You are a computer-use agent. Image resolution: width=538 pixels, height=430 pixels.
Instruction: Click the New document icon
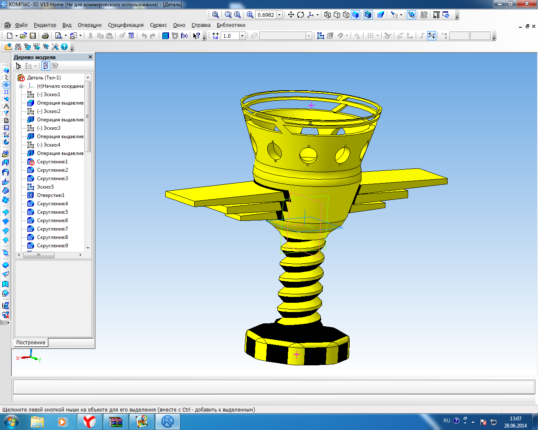(x=10, y=36)
